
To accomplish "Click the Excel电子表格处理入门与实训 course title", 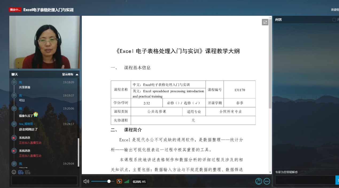I will (x=48, y=10).
